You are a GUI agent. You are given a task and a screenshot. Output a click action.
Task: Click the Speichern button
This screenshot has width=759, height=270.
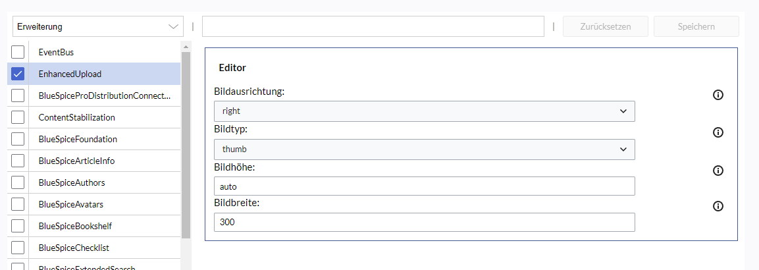tap(696, 26)
